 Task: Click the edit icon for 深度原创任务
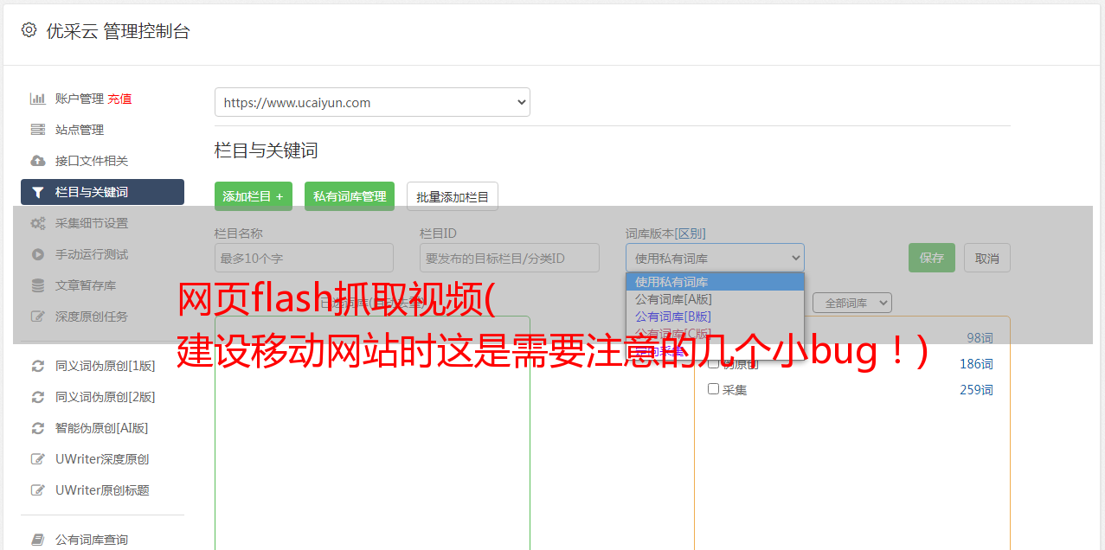38,317
